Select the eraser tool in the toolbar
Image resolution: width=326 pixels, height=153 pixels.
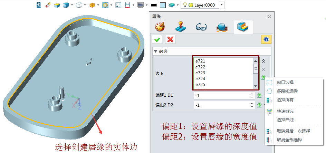(x=48, y=5)
